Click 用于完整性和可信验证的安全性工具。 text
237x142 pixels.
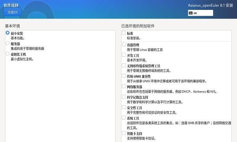click(152, 113)
